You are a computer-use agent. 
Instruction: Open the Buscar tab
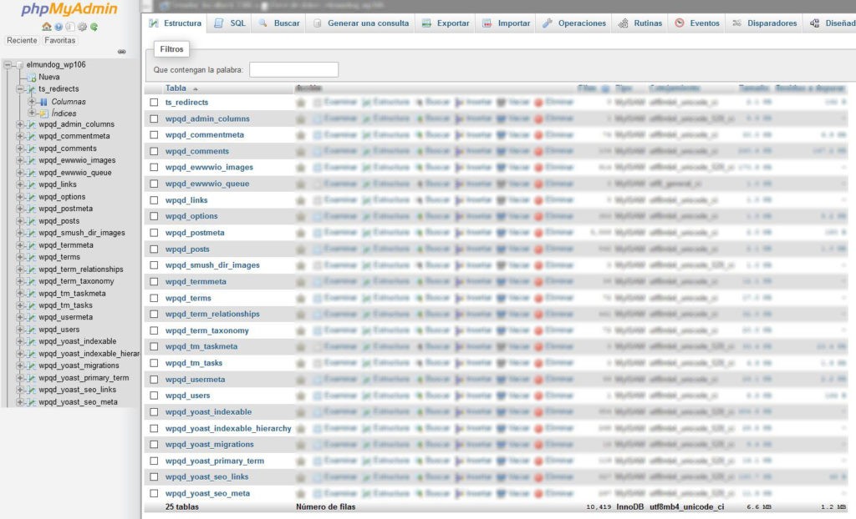click(x=279, y=23)
